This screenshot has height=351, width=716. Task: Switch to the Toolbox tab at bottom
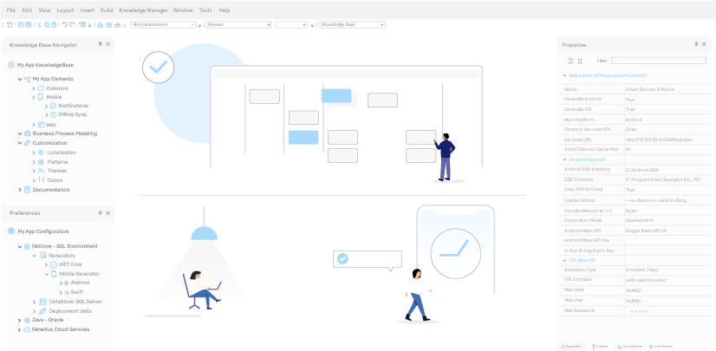tap(602, 346)
